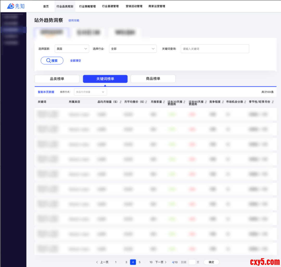Sort by 市场机会分数 sort icon
The height and width of the screenshot is (267, 281).
(245, 102)
